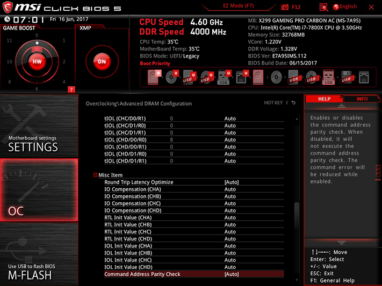Select the legacy USB optical drive boot icon
382x286 pixels.
311,77
